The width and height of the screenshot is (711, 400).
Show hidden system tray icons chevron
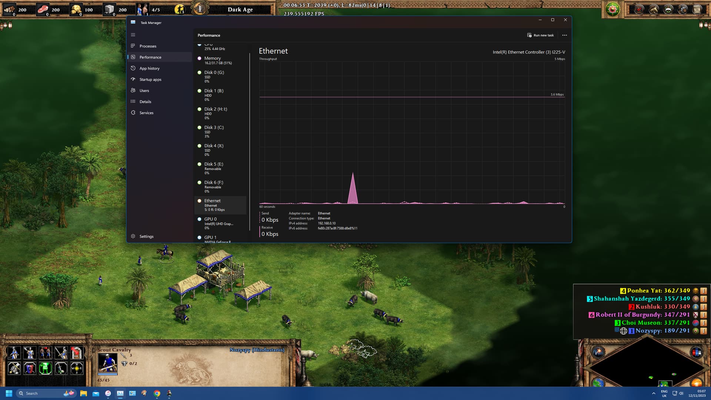654,393
